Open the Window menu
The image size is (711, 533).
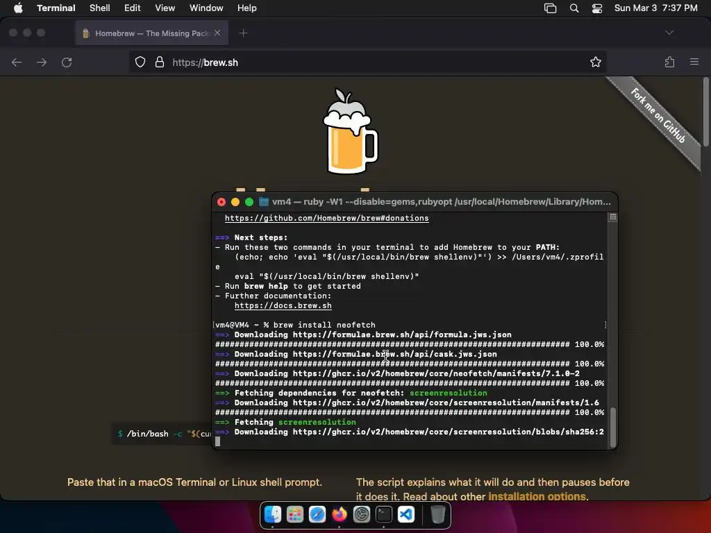206,8
